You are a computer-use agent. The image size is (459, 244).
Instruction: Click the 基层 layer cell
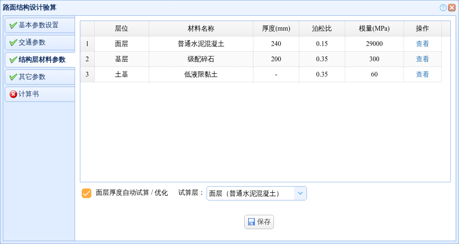(x=121, y=59)
